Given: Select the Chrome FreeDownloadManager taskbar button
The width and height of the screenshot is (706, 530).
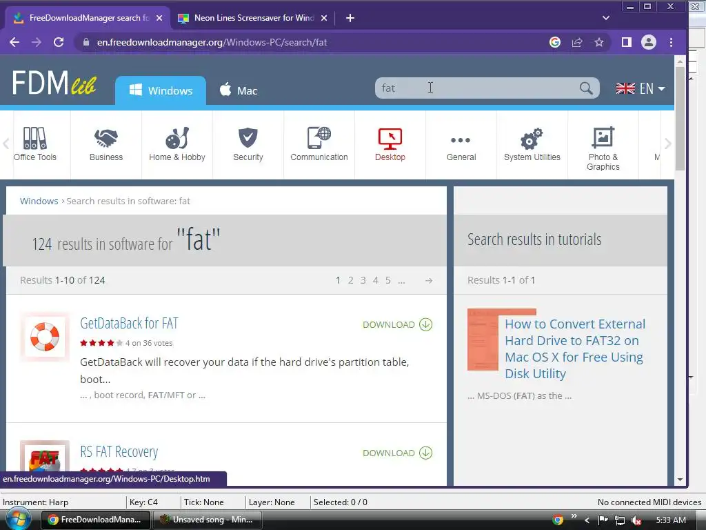Looking at the screenshot, I should click(x=96, y=520).
